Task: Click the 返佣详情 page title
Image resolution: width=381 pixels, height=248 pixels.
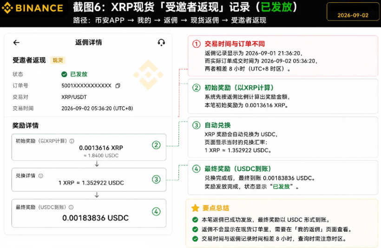Action: pyautogui.click(x=88, y=42)
